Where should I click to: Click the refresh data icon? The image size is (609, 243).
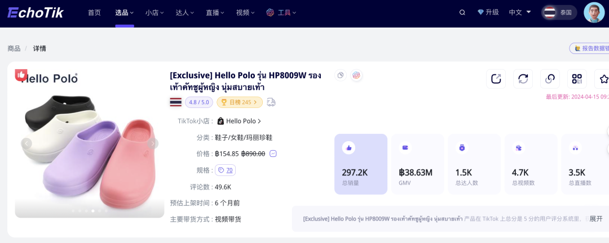pyautogui.click(x=523, y=79)
